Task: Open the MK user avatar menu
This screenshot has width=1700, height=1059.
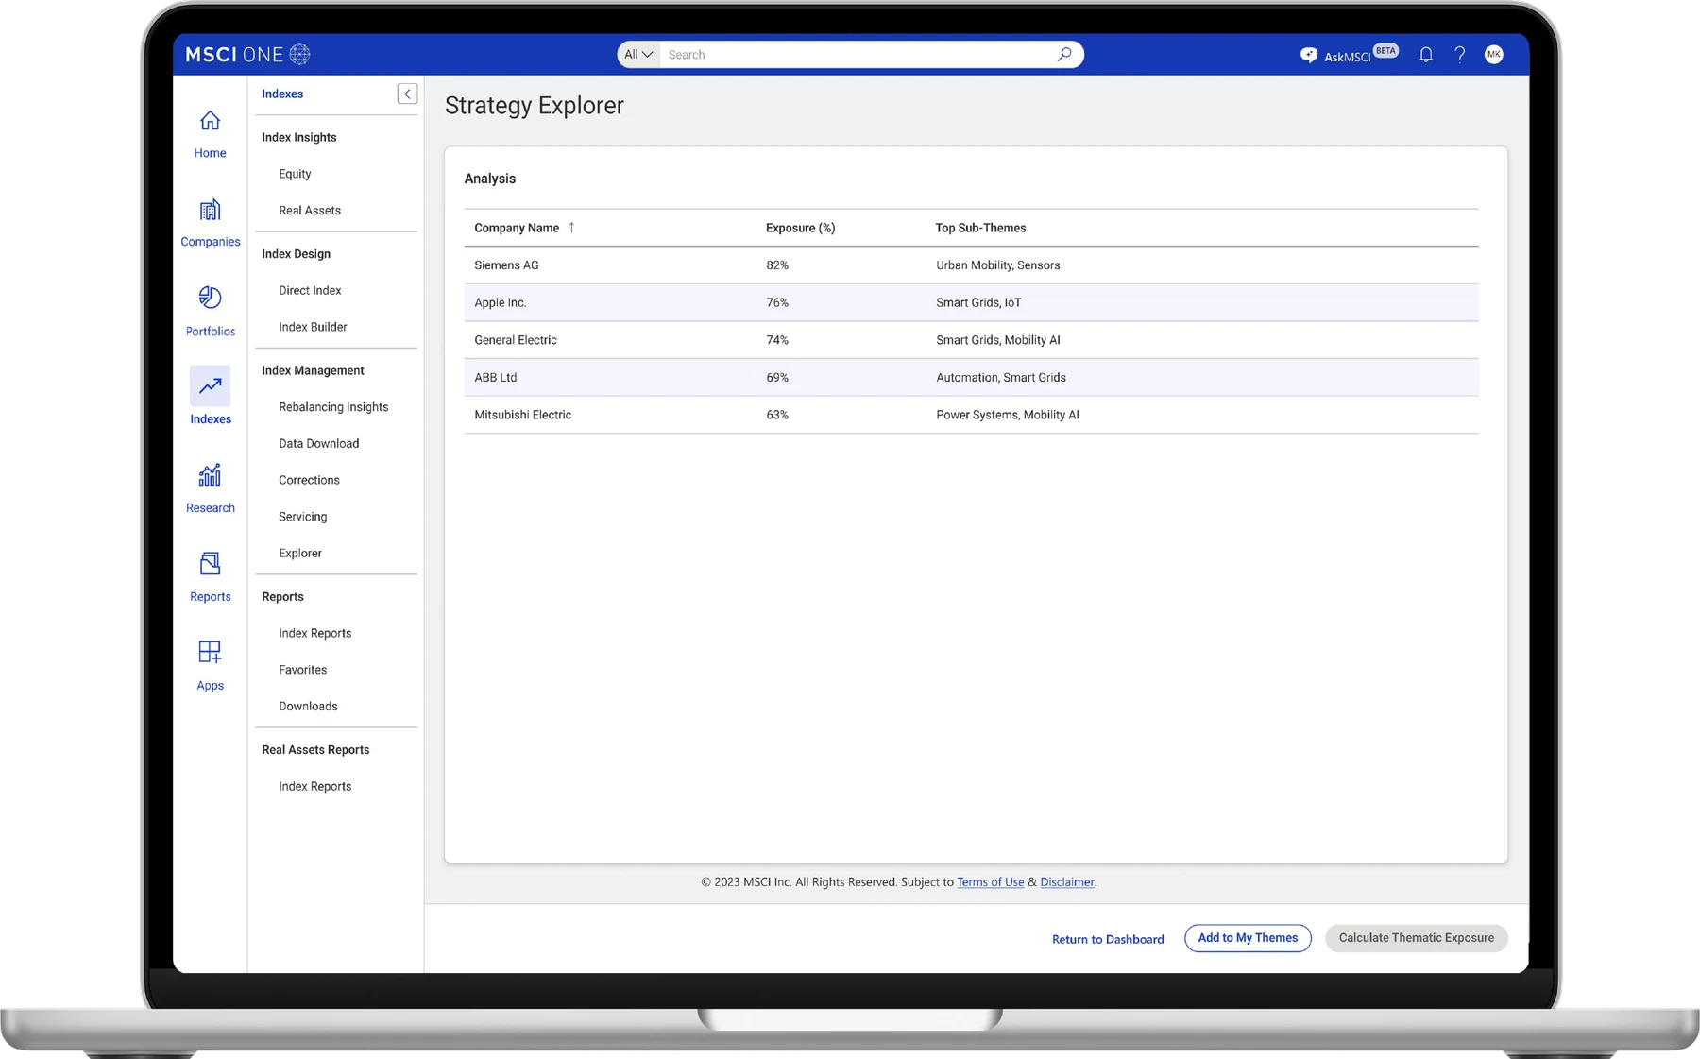Action: coord(1493,54)
